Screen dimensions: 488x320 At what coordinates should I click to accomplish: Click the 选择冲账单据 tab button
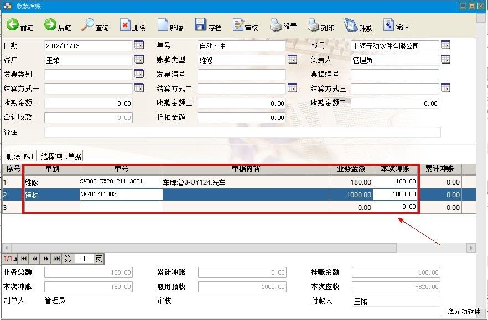(61, 156)
